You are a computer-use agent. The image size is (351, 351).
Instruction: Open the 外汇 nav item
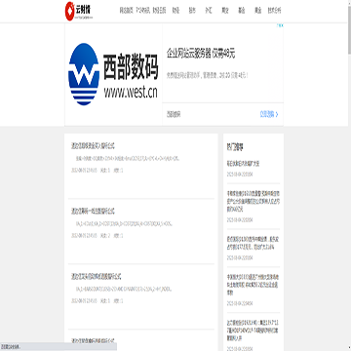click(x=209, y=11)
